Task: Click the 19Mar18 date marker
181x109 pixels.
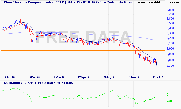Action: tap(58, 77)
